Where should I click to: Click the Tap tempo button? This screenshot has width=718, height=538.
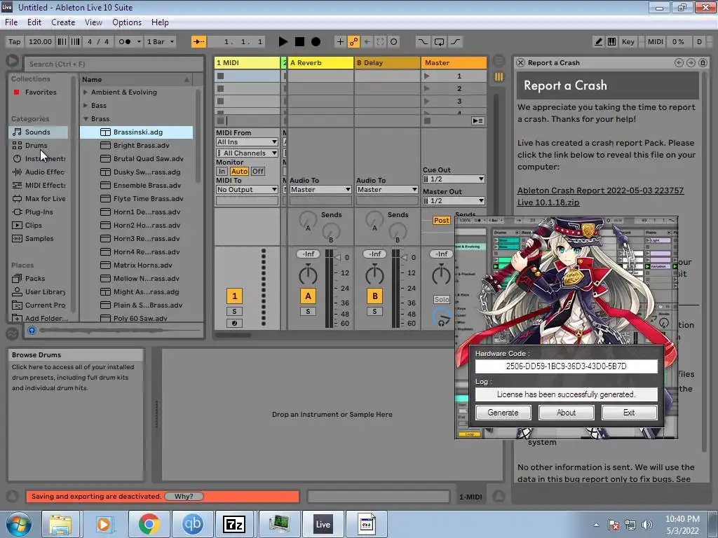pyautogui.click(x=15, y=41)
